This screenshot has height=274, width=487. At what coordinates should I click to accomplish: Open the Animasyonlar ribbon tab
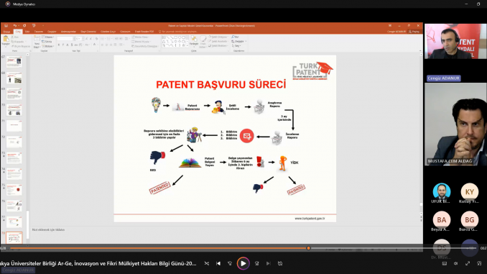click(68, 32)
